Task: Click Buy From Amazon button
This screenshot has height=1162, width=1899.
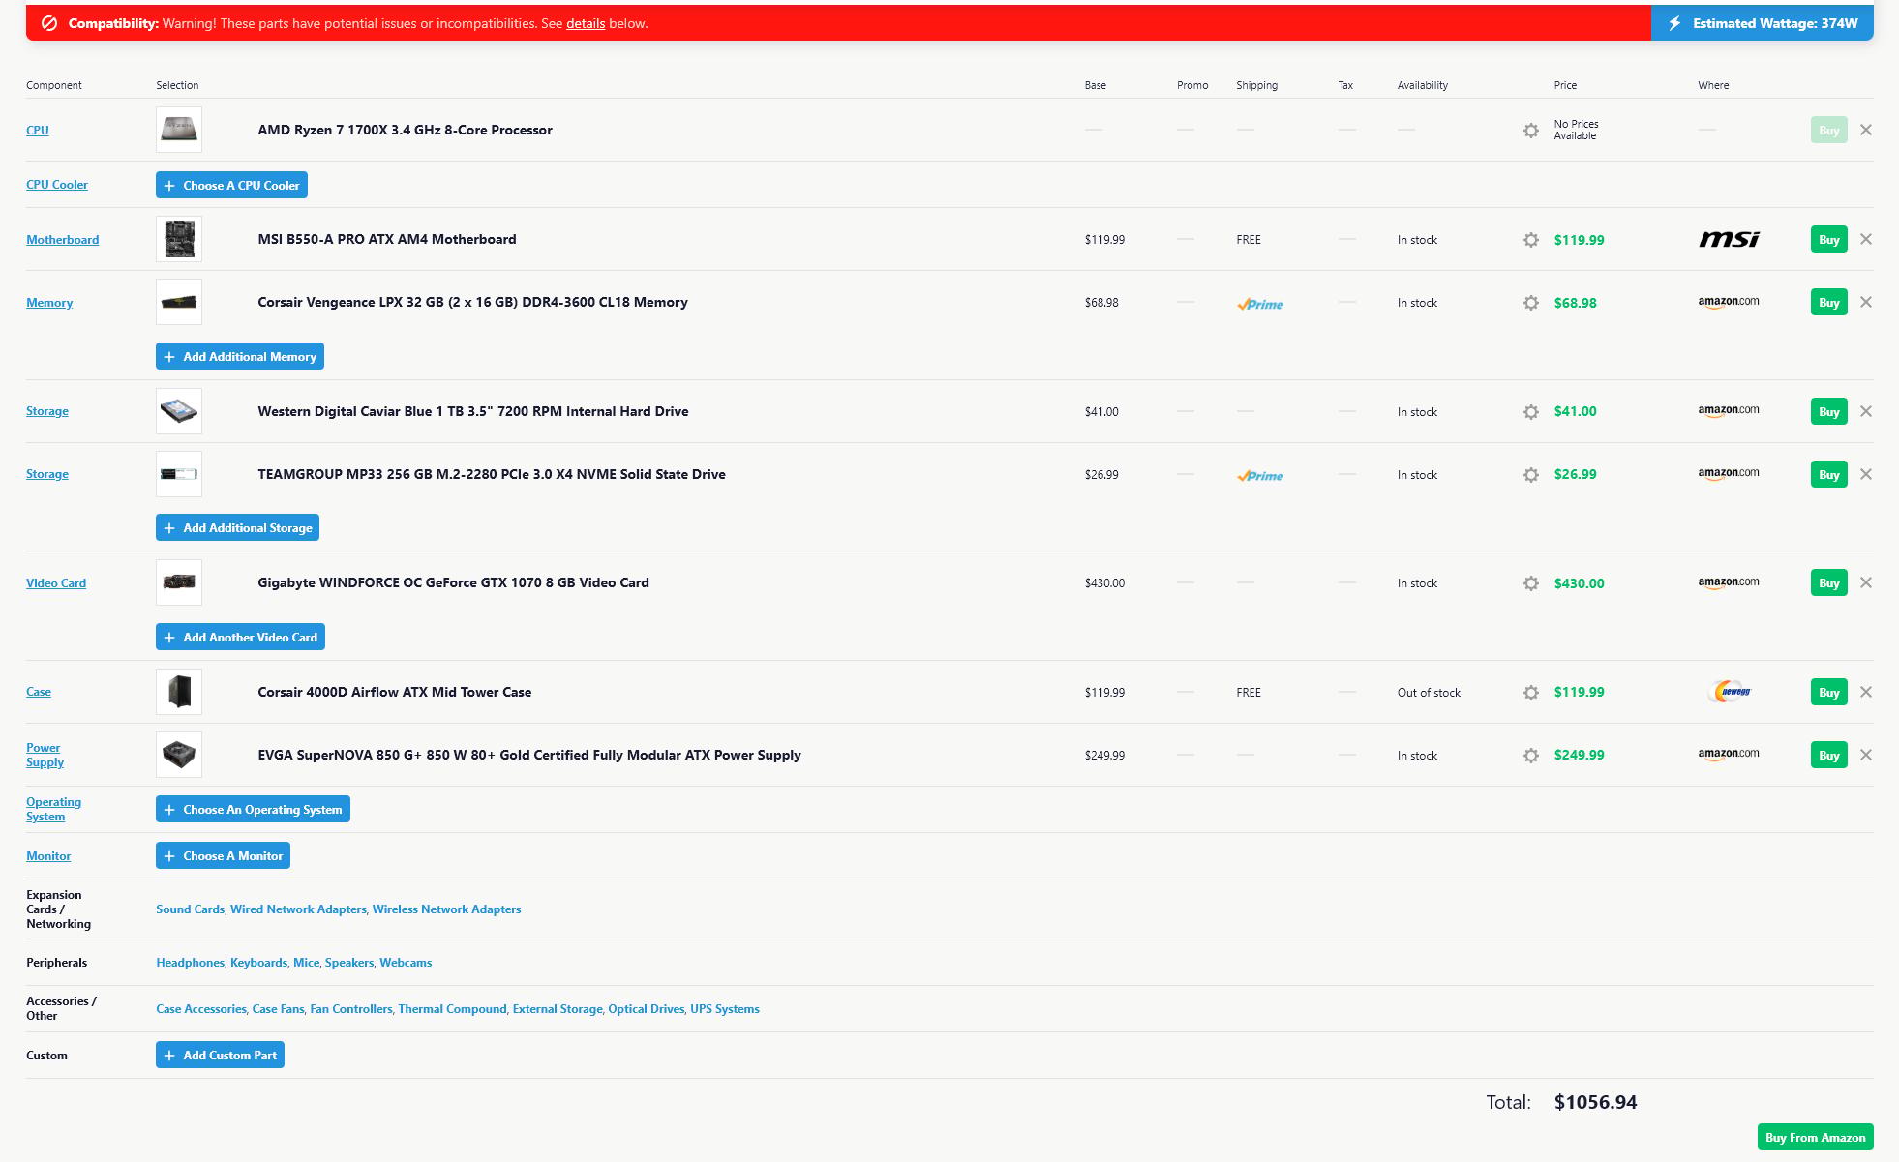Action: (1815, 1137)
